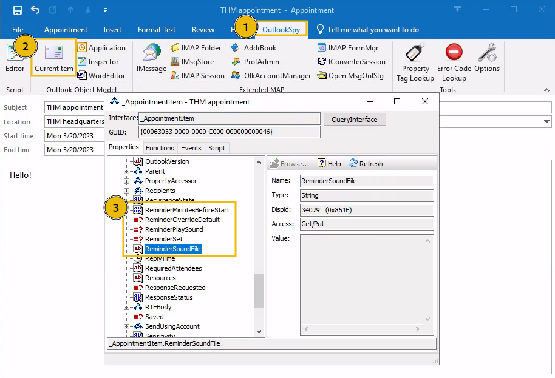Click the Refresh button
Screen dimensions: 555x378
tap(366, 164)
